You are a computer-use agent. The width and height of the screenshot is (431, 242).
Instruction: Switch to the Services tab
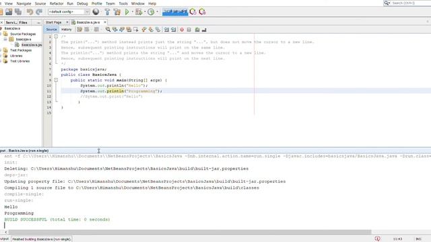tap(11, 22)
